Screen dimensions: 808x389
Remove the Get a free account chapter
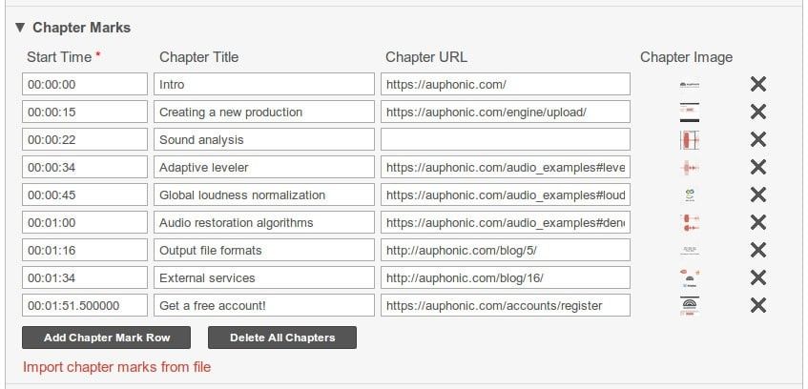tap(758, 305)
